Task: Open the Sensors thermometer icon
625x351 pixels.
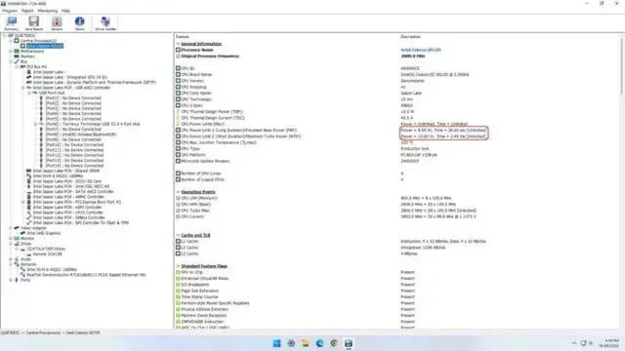Action: [57, 23]
